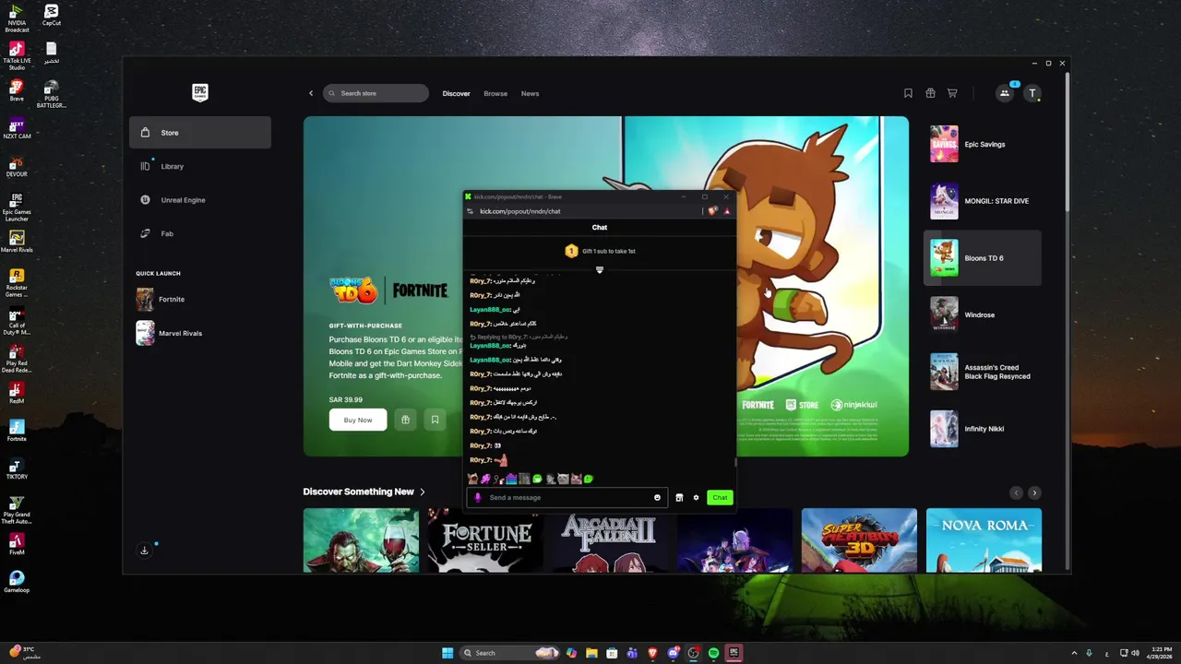Image resolution: width=1181 pixels, height=664 pixels.
Task: Open Fab in the sidebar
Action: tap(200, 233)
